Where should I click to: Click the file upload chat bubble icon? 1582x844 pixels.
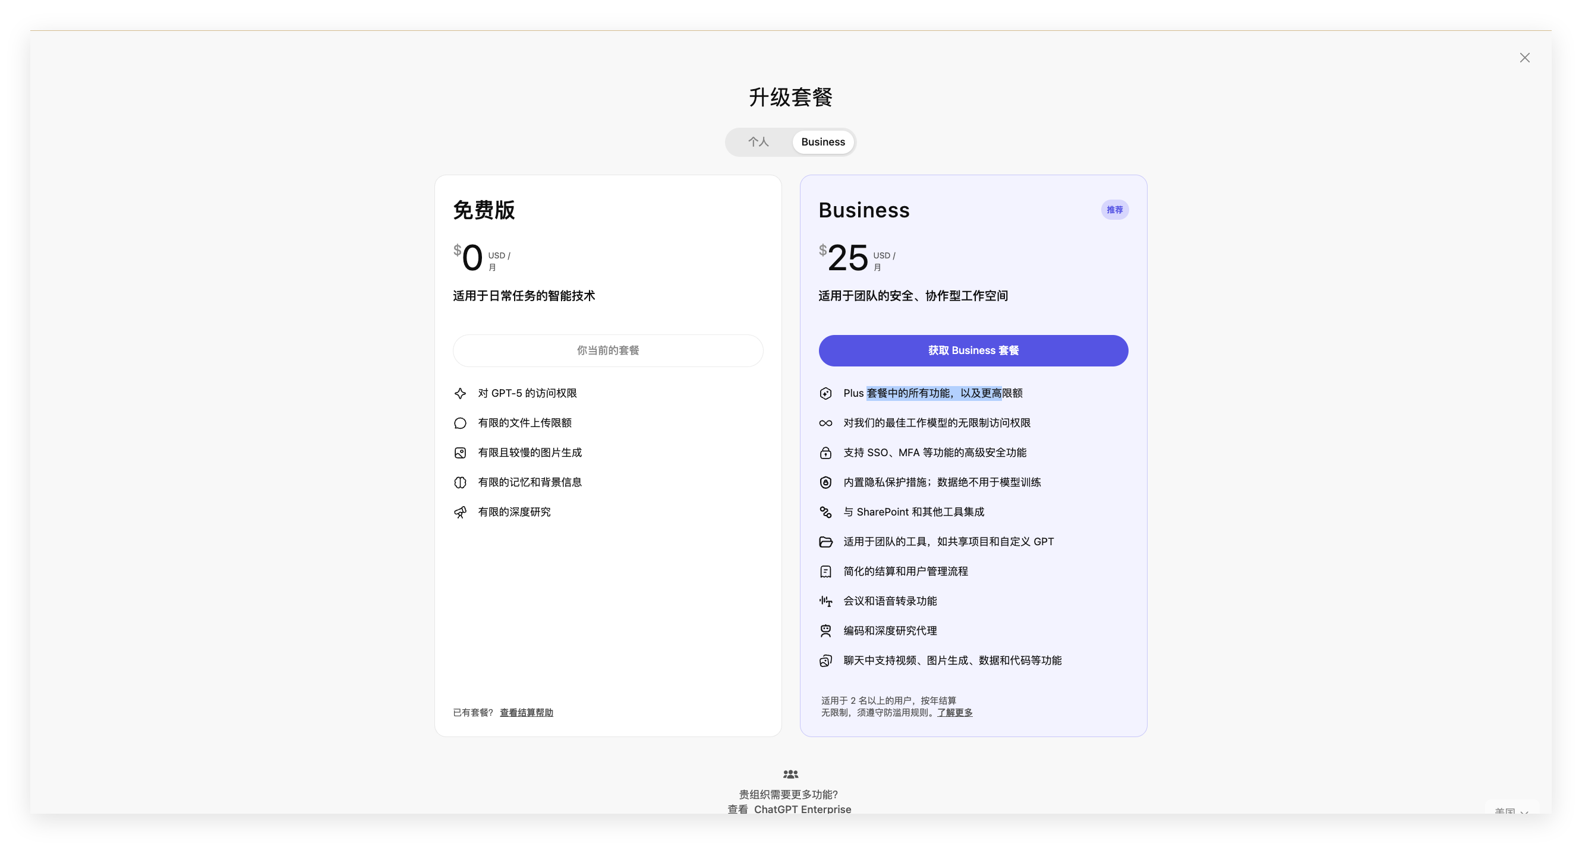[x=461, y=423]
